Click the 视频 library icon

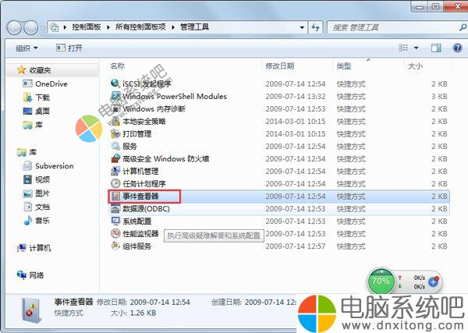coord(27,179)
